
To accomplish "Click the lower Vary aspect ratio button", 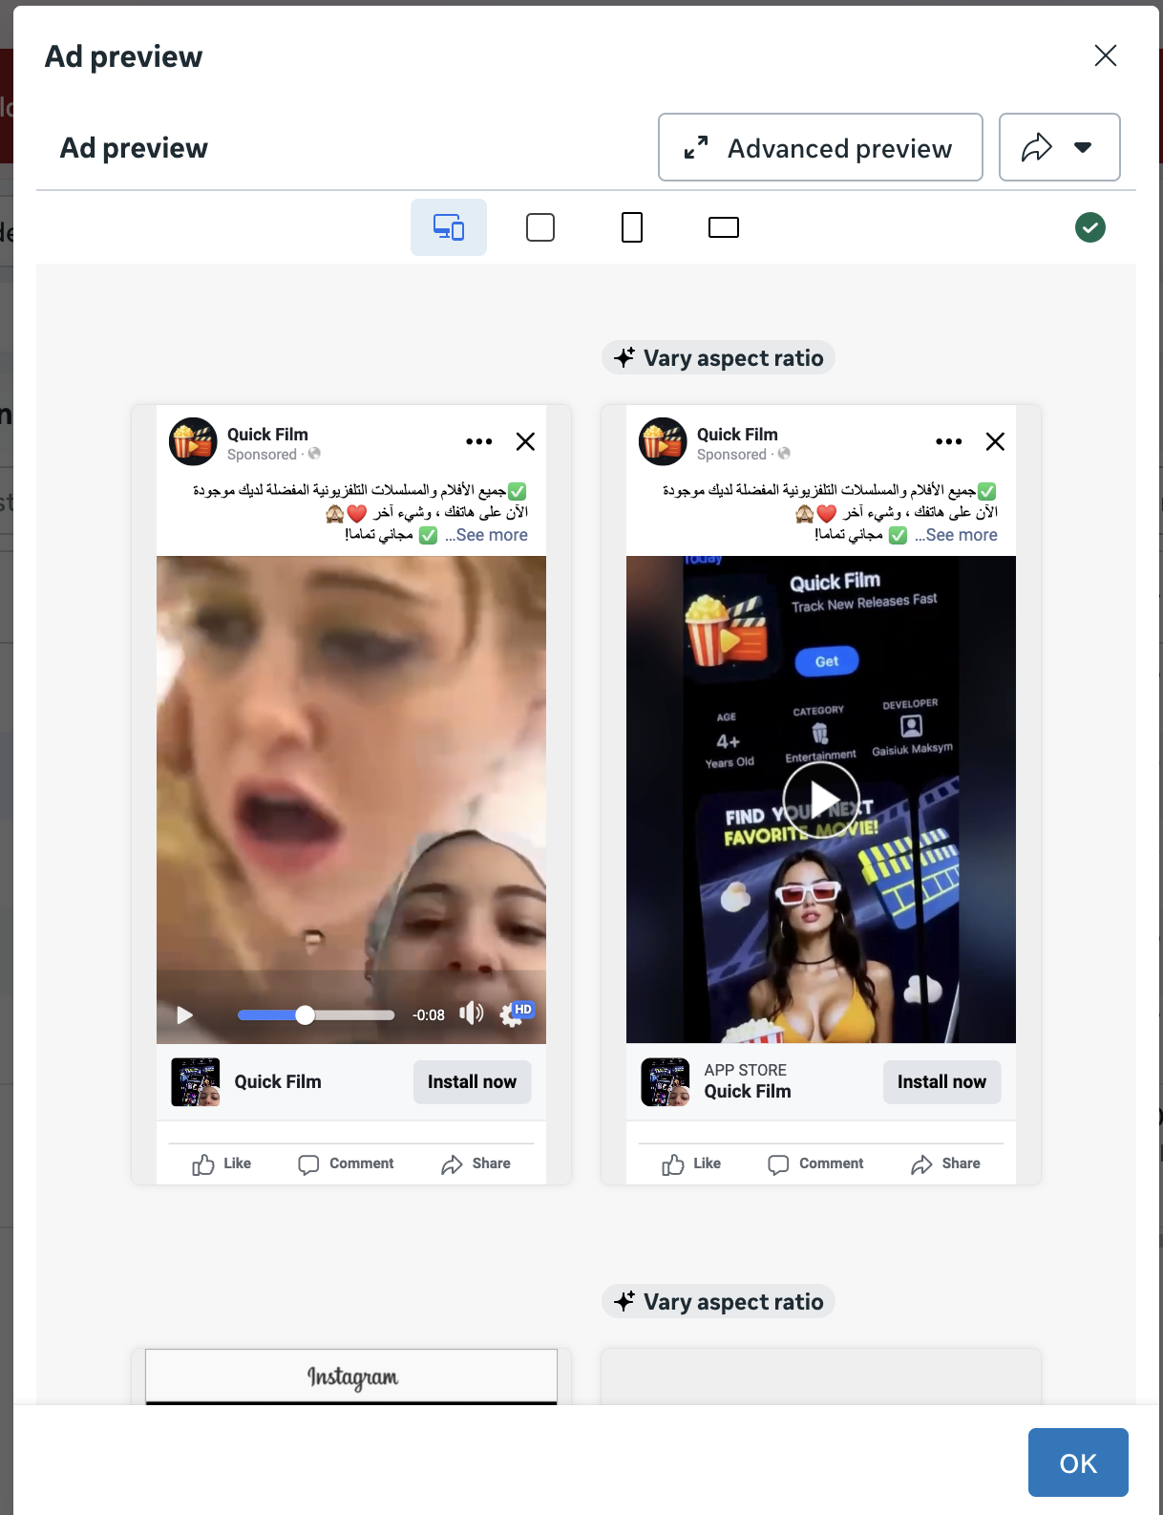I will (x=719, y=1302).
